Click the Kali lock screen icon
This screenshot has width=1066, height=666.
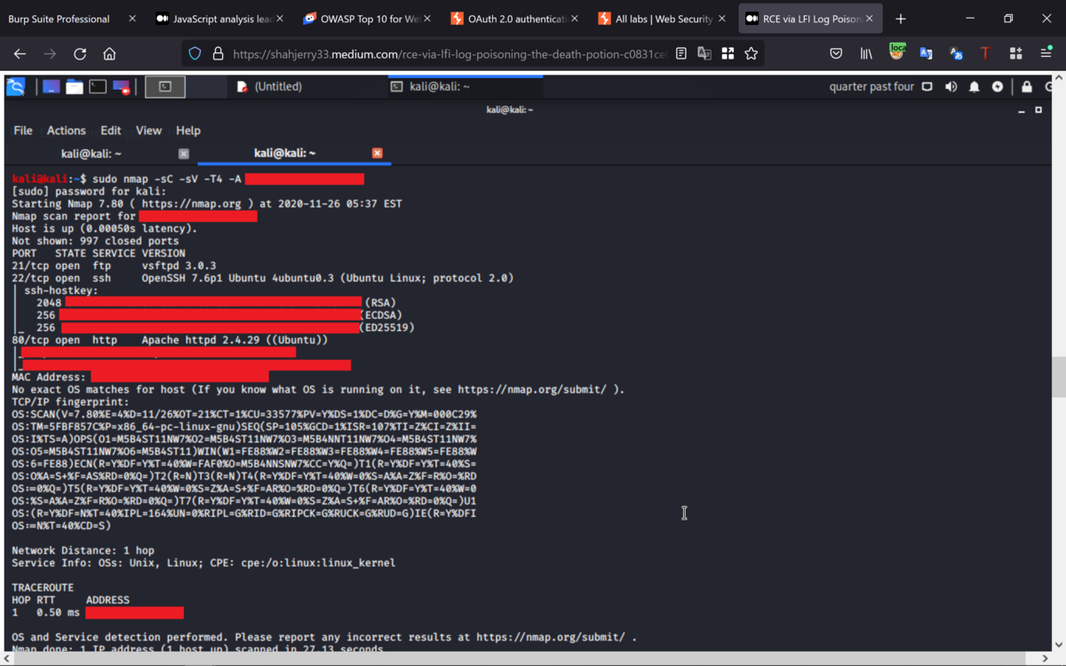tap(1027, 86)
